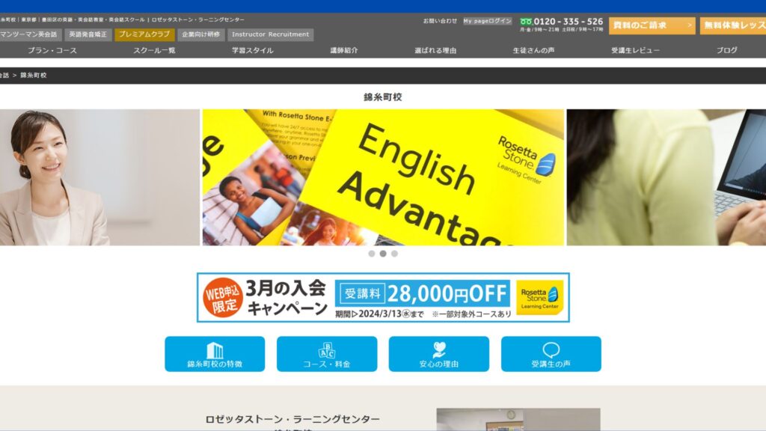This screenshot has width=766, height=431.
Task: Click the classroom photo at the page bottom
Action: click(x=518, y=420)
